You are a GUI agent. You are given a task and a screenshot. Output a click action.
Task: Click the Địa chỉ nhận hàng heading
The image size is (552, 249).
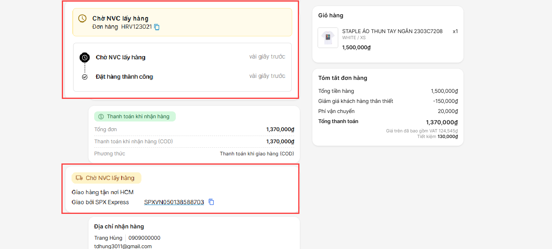[119, 226]
